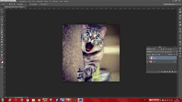Select the Clone Stamp tool
Screen dimensions: 182x102
[x=2, y=29]
